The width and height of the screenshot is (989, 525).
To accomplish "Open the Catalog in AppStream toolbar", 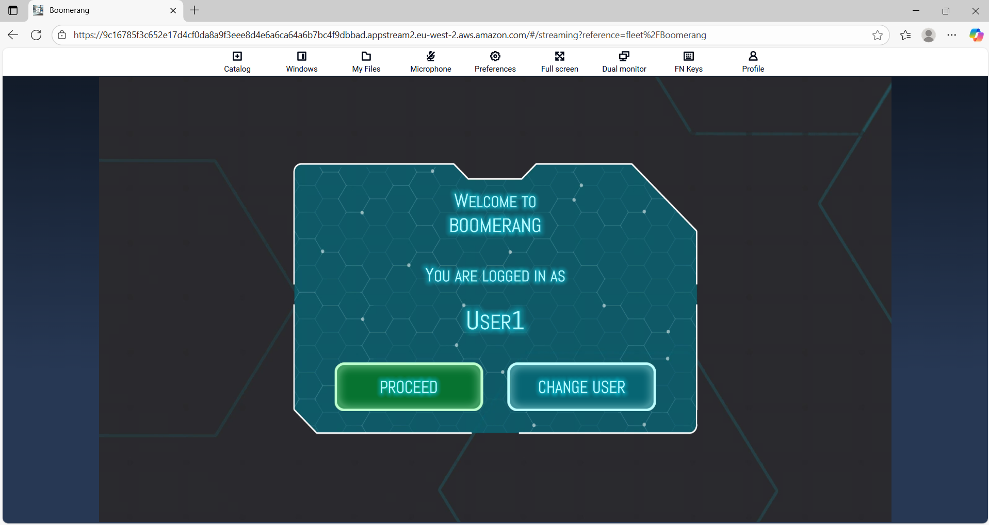I will pos(237,62).
